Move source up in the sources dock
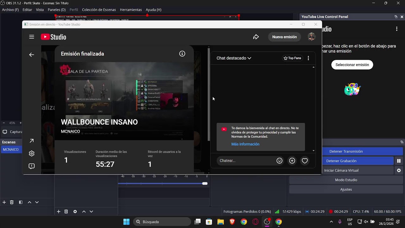This screenshot has height=228, width=405. click(84, 212)
